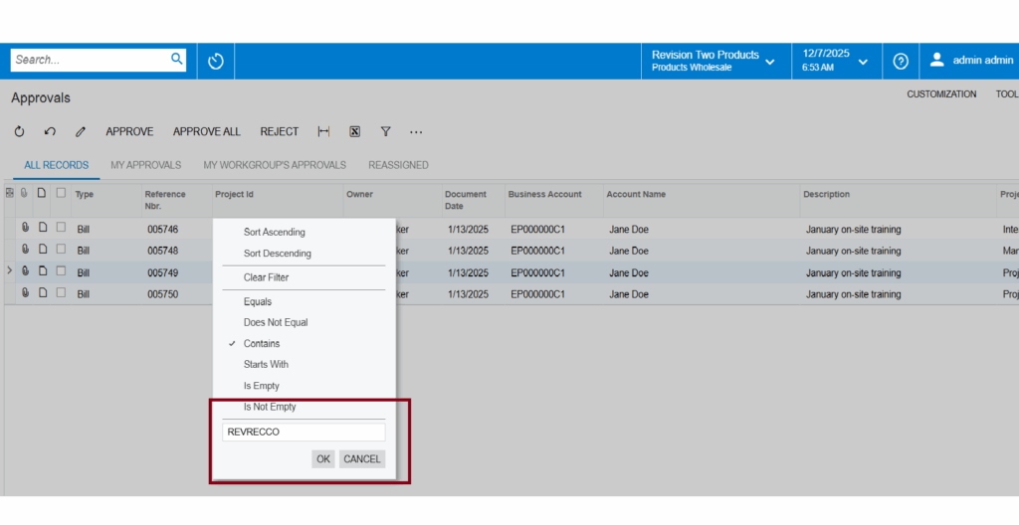1019x525 pixels.
Task: Open the three-dots more actions menu
Action: pyautogui.click(x=416, y=131)
